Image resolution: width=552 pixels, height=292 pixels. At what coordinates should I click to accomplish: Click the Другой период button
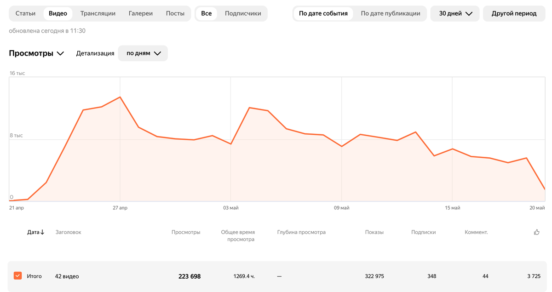(x=514, y=13)
